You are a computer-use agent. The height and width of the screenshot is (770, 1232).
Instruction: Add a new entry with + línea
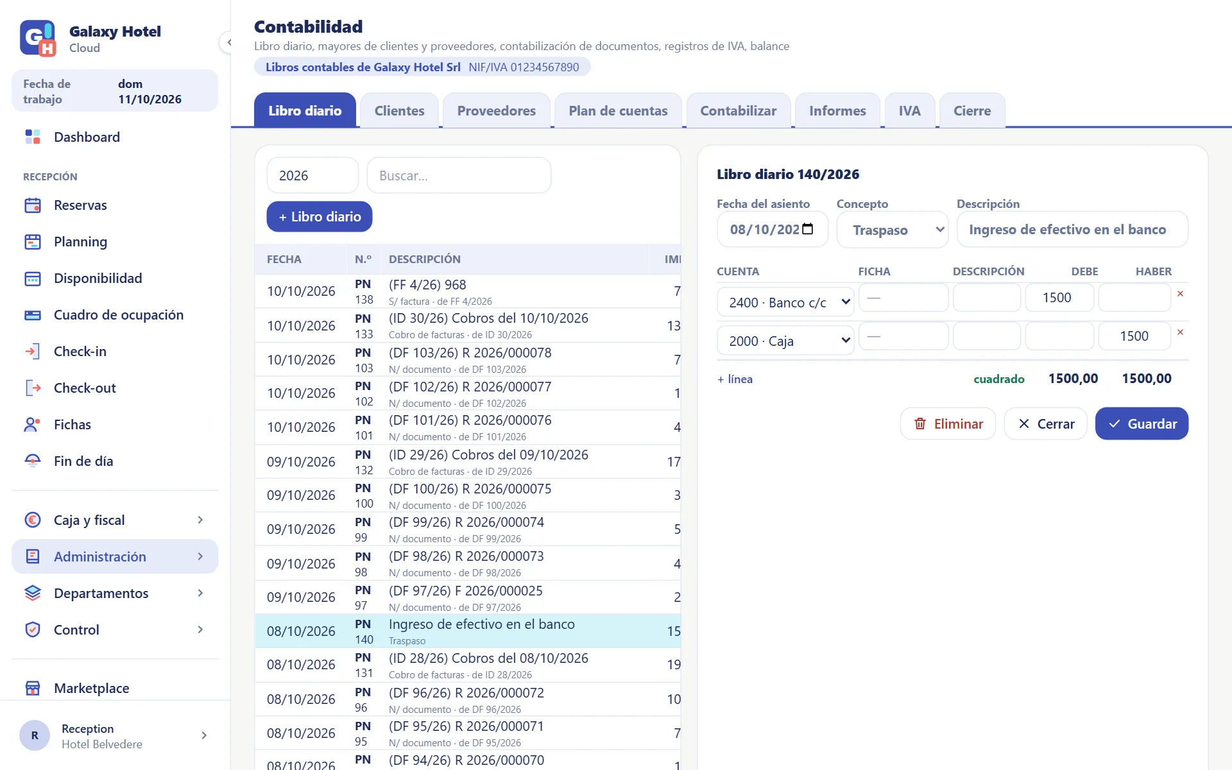735,379
